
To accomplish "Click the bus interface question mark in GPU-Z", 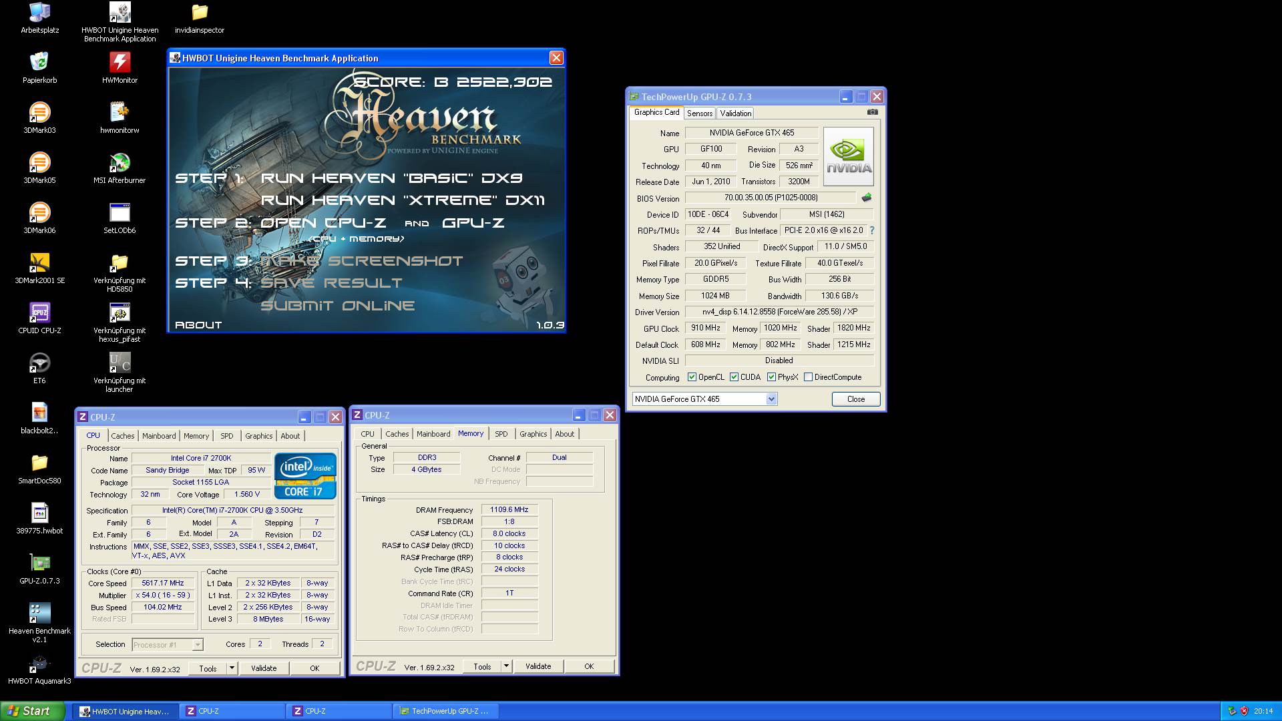I will pos(872,230).
